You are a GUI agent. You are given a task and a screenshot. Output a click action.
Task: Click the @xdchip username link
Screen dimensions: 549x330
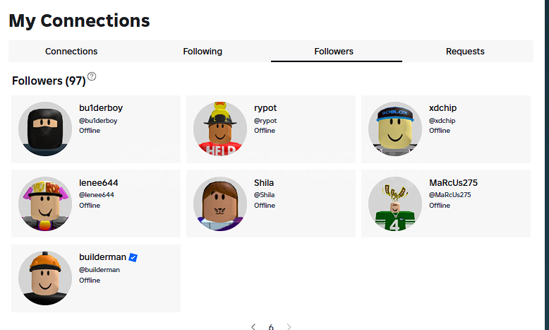pos(442,121)
